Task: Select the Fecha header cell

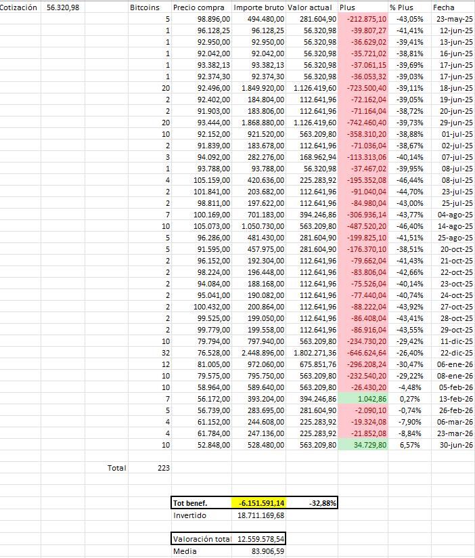Action: 453,7
